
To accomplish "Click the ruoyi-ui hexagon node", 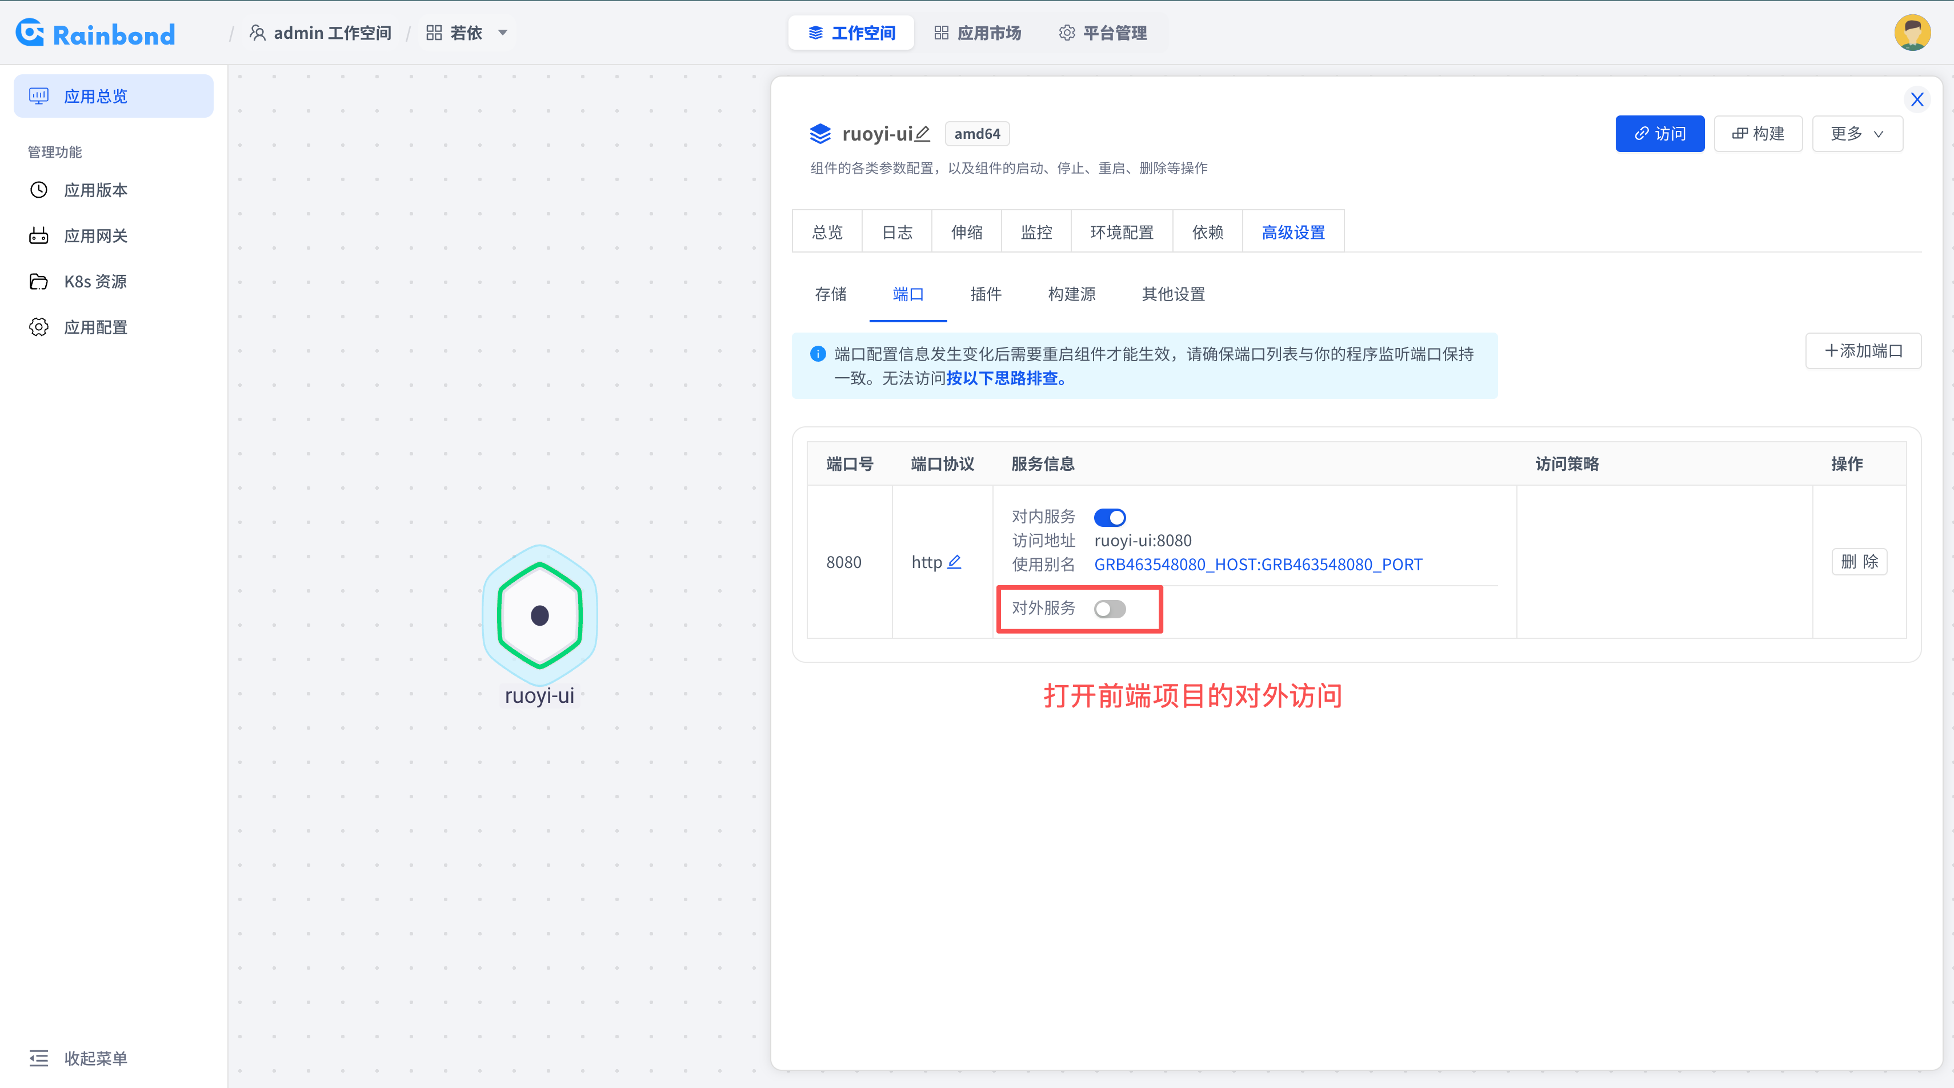I will pos(539,615).
